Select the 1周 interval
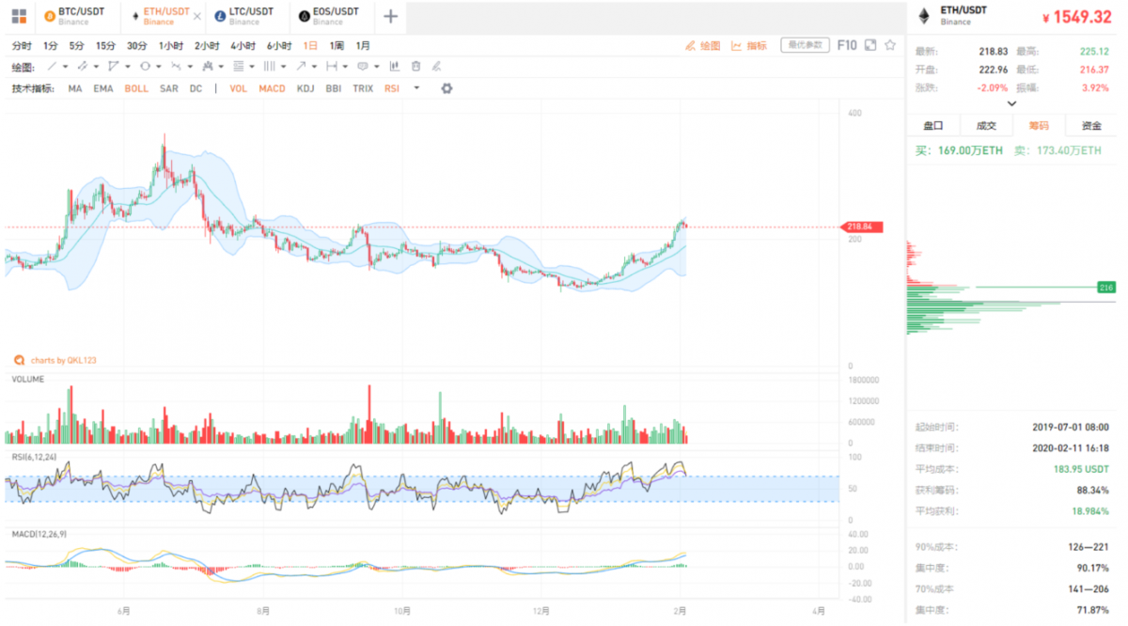1128x626 pixels. tap(337, 45)
